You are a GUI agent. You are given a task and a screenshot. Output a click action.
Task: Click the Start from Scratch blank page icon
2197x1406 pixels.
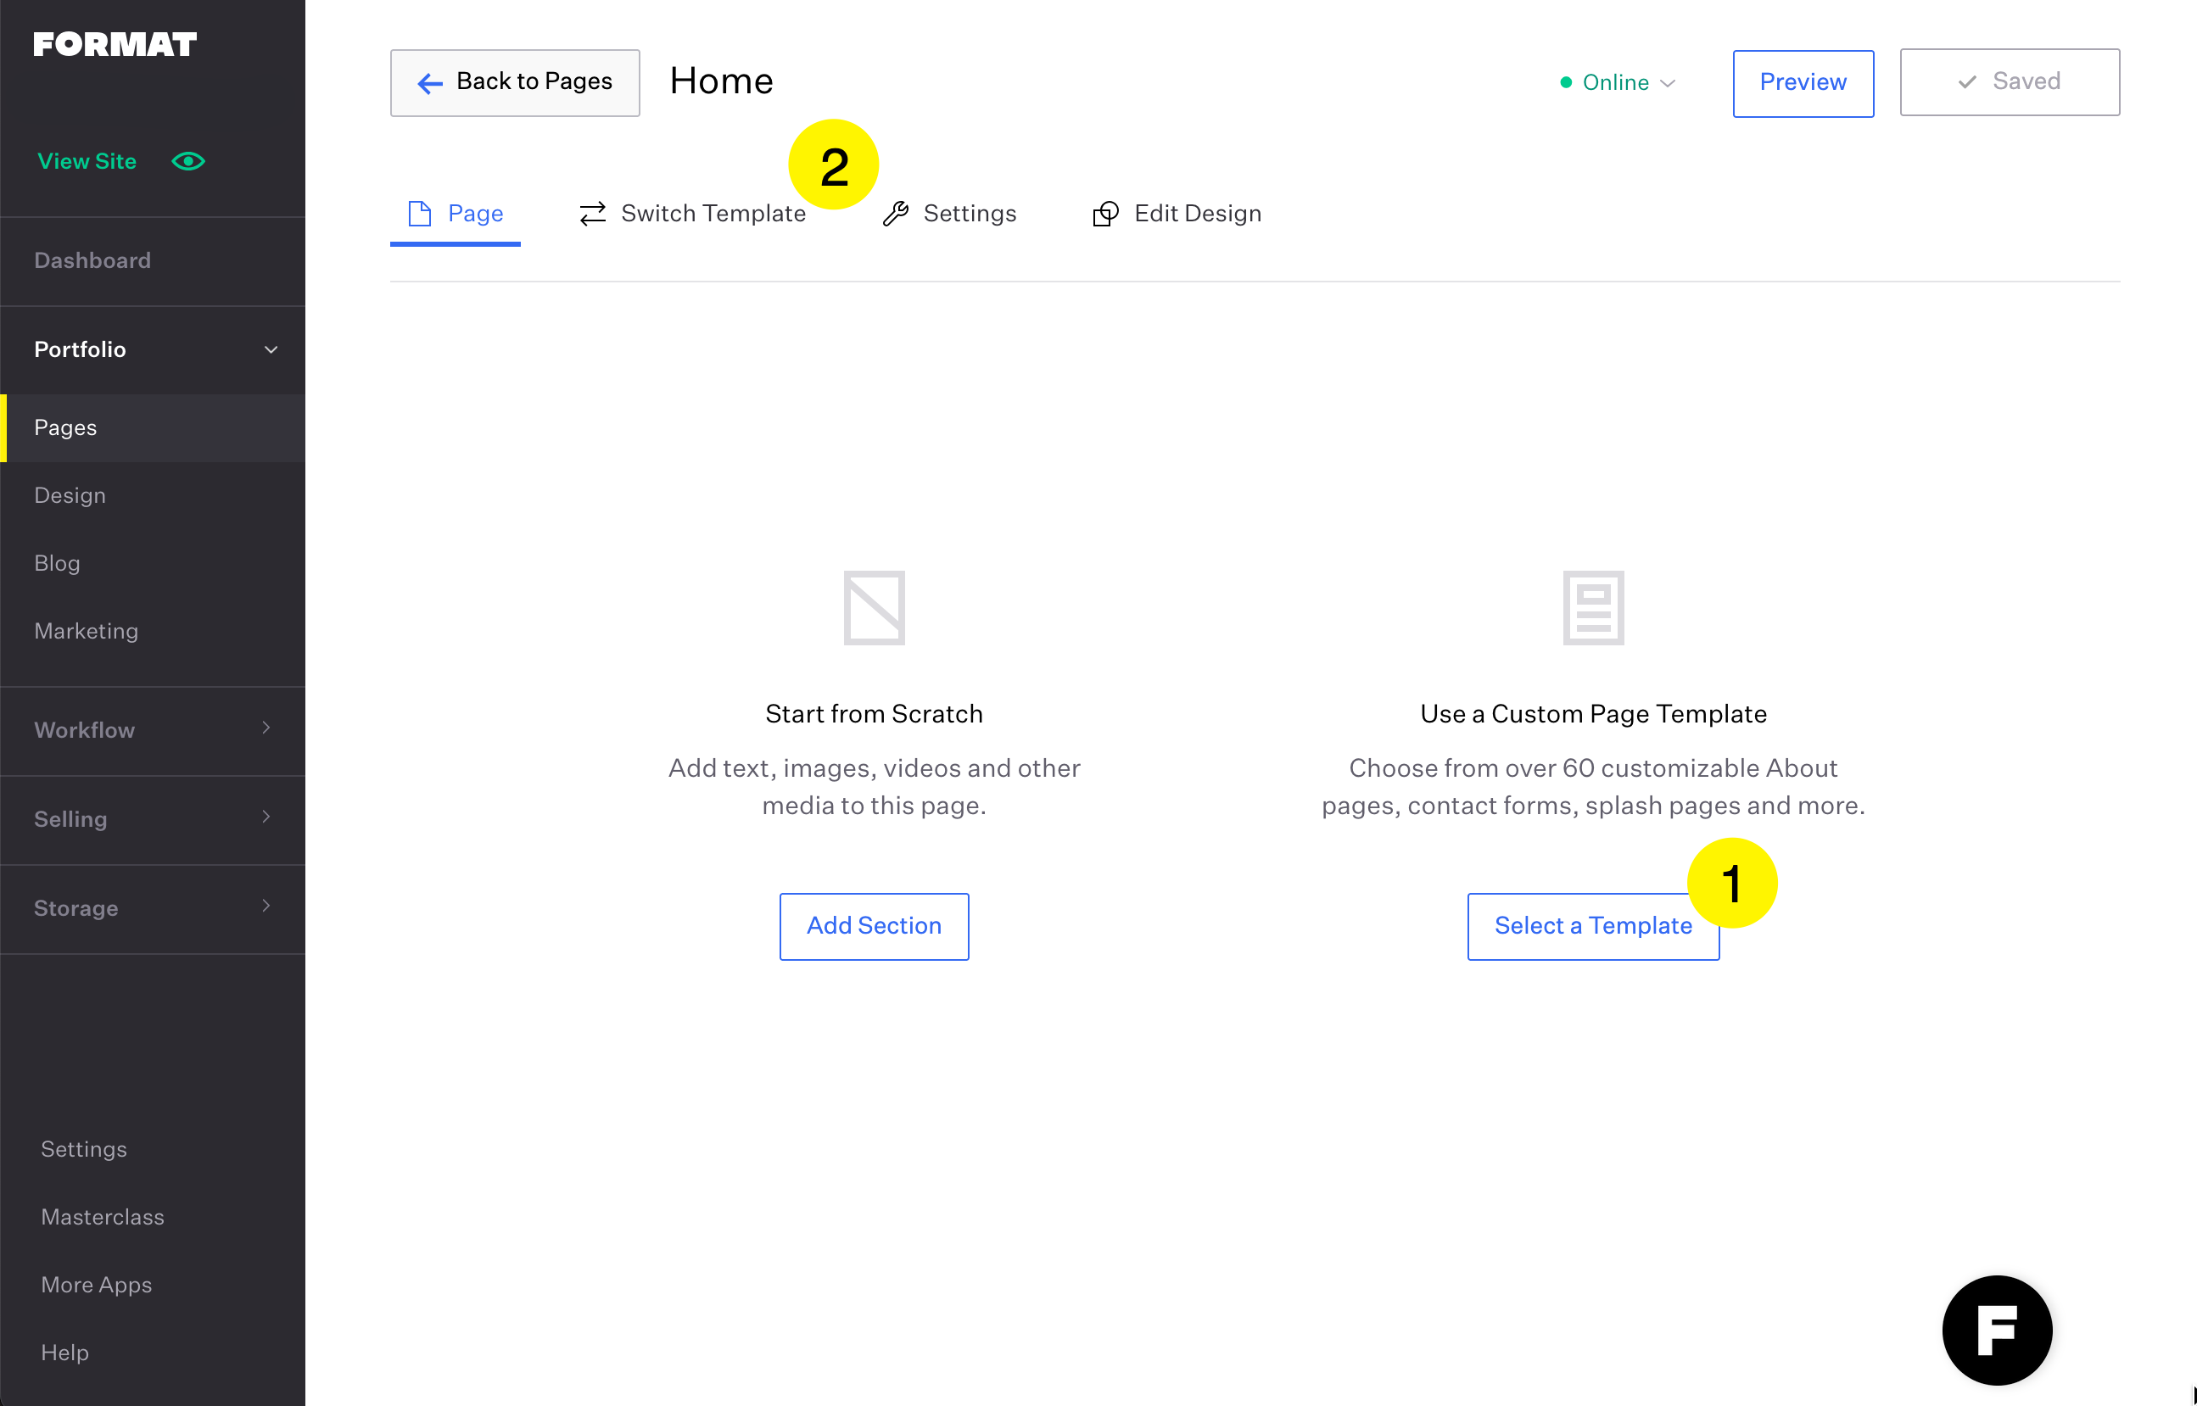pyautogui.click(x=873, y=607)
